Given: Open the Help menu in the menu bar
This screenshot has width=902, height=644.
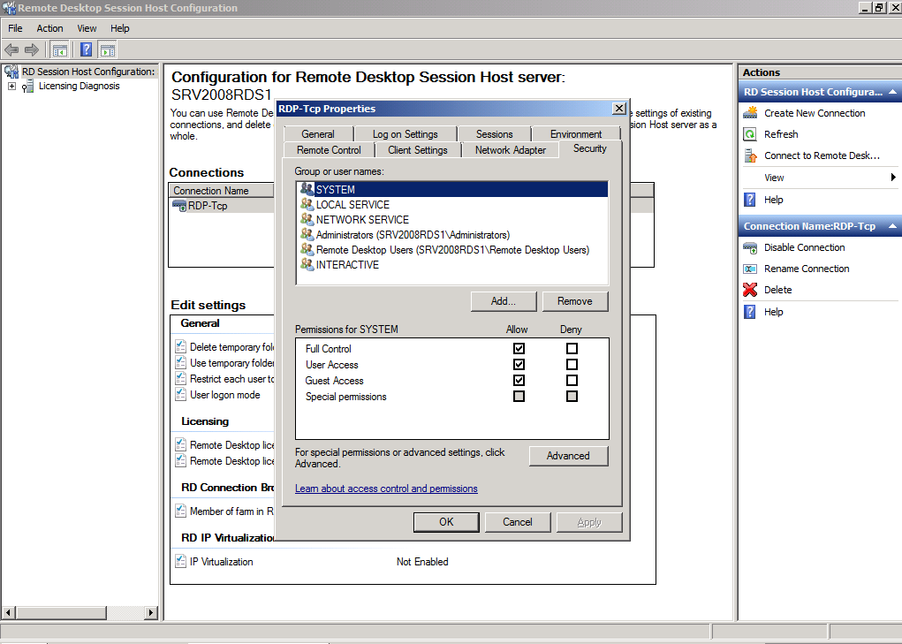Looking at the screenshot, I should coord(120,28).
